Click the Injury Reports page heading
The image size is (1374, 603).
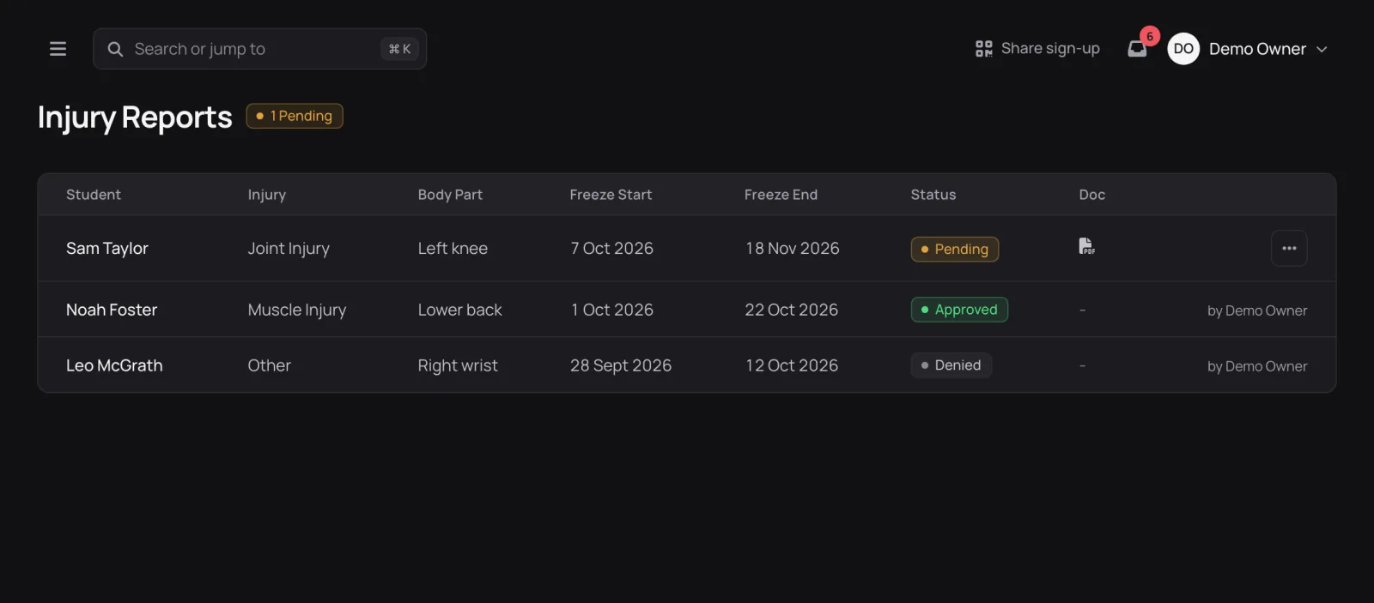135,117
